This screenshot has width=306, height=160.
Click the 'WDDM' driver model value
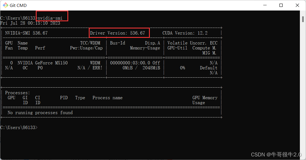95,63
